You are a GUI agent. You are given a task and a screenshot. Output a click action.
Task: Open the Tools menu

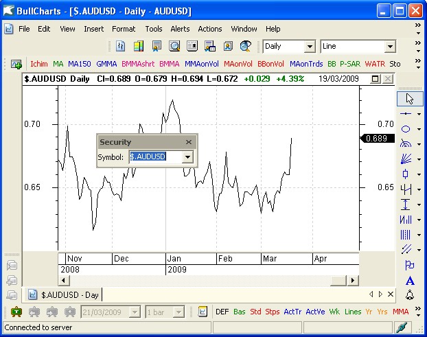tap(154, 29)
